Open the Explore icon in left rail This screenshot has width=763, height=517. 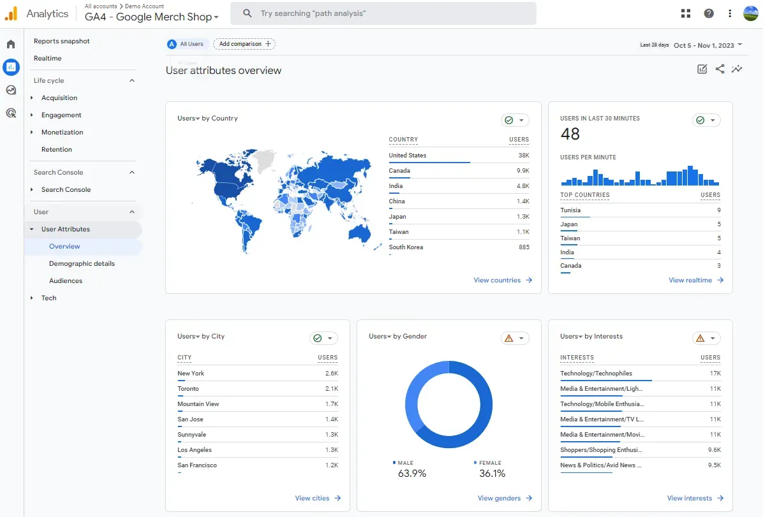pos(11,90)
